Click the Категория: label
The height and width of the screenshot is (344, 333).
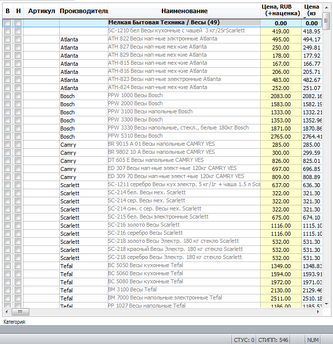(x=15, y=322)
